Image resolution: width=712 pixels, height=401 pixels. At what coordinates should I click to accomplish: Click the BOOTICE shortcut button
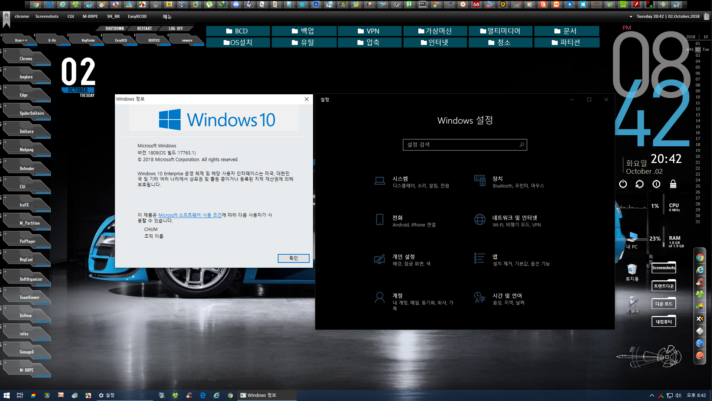[154, 40]
